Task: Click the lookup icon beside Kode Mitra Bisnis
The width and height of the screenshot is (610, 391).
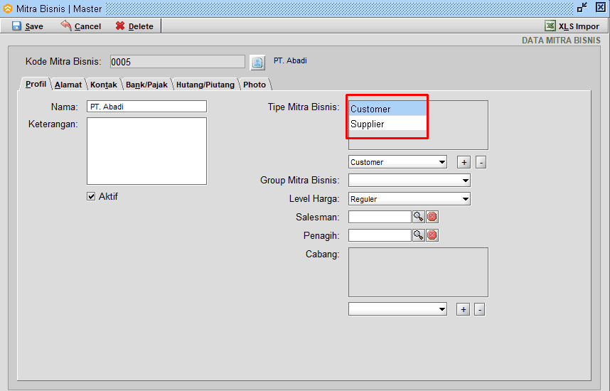Action: 257,62
